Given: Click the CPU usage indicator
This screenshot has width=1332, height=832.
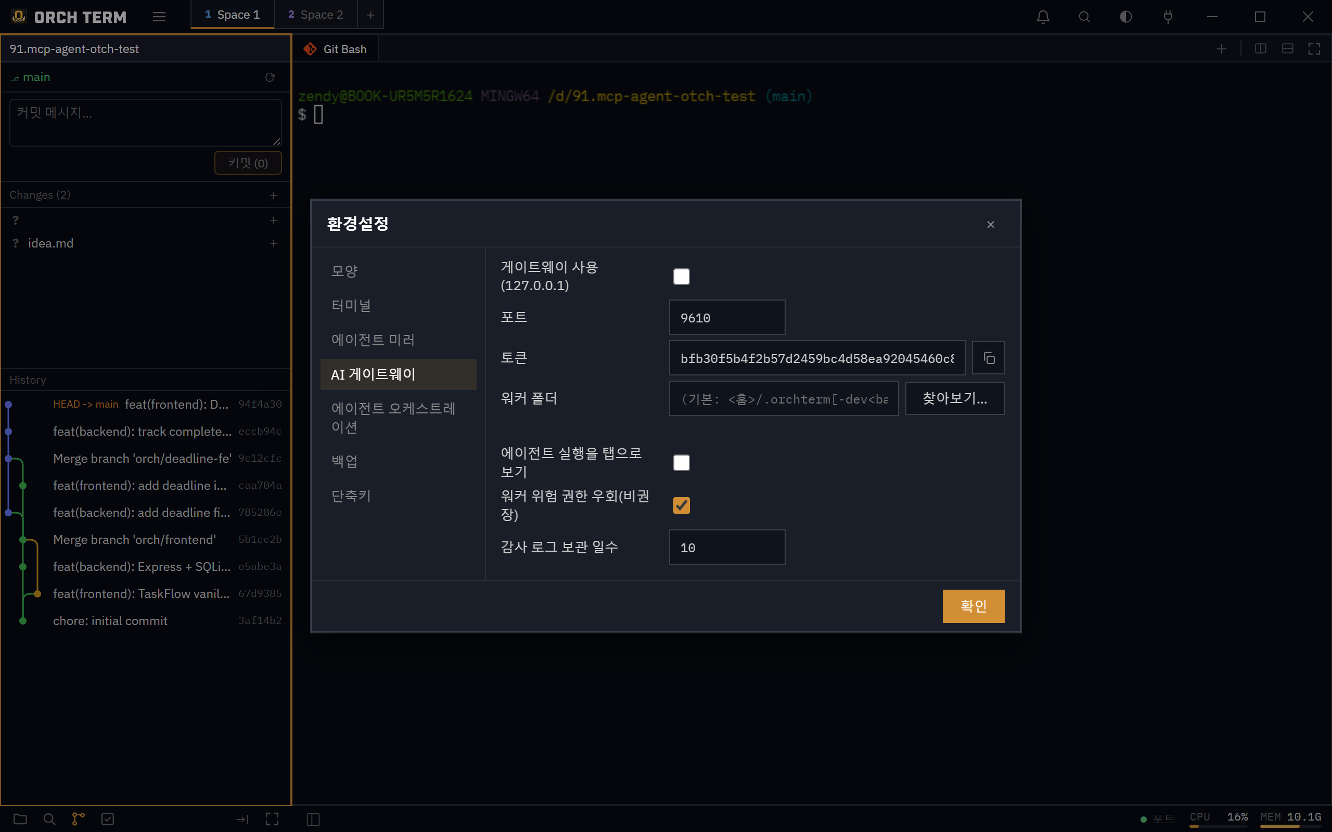Looking at the screenshot, I should pyautogui.click(x=1219, y=819).
